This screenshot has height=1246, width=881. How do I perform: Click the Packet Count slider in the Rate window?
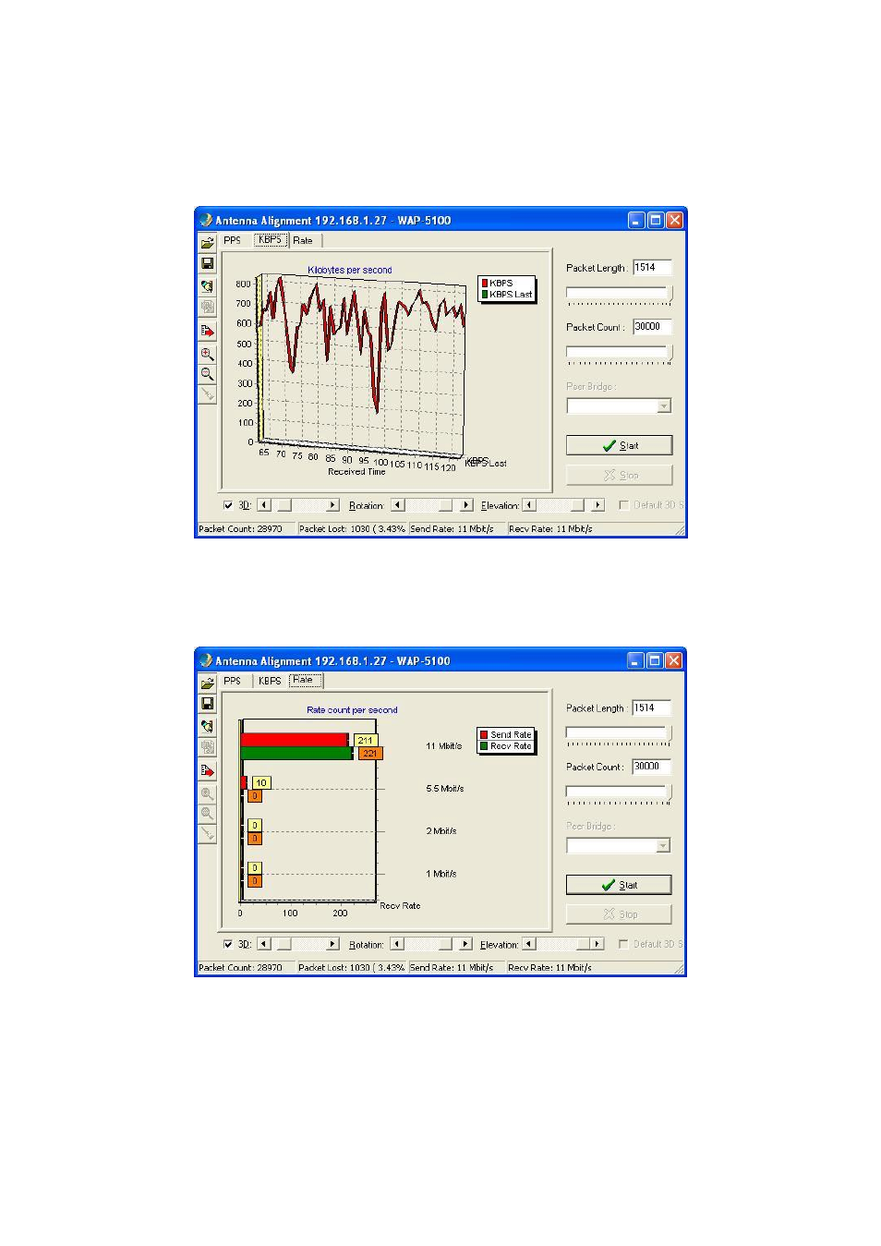click(x=619, y=794)
